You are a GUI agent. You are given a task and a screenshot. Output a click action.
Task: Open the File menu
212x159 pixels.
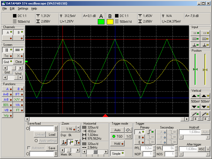coord(5,8)
